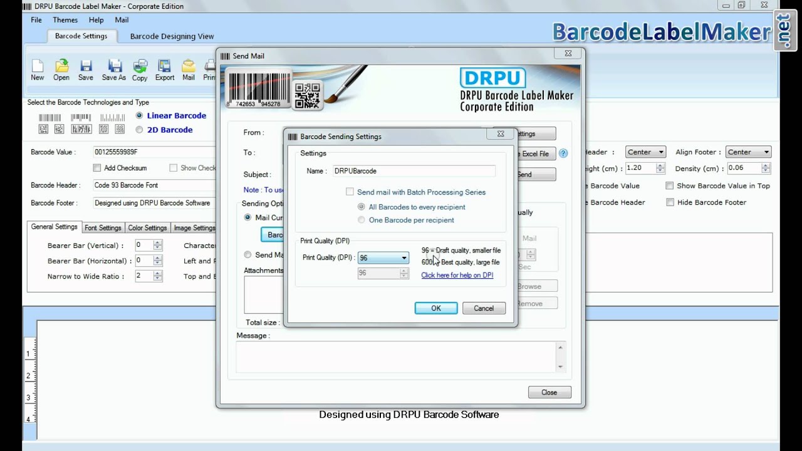Confirm with OK in Barcode Sending Settings

[x=436, y=308]
